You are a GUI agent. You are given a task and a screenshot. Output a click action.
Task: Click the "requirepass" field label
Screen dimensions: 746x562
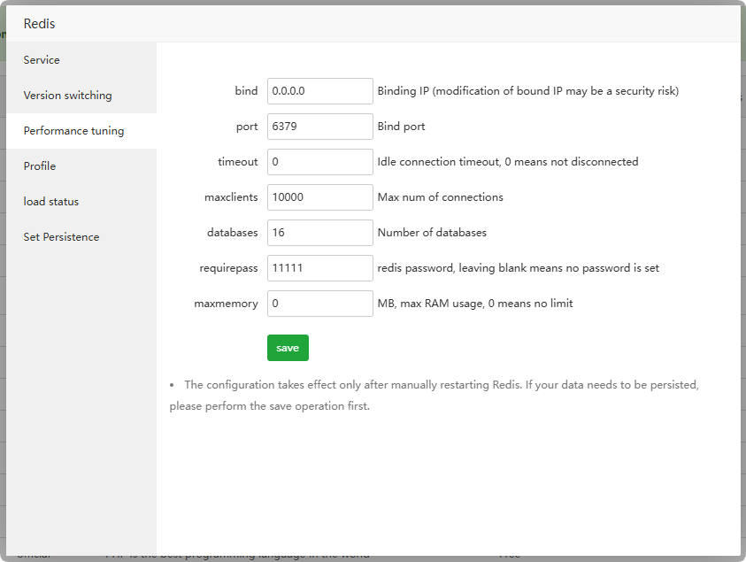click(228, 268)
